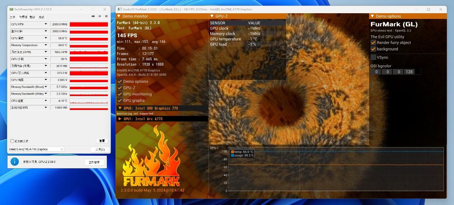Viewport: 454px width, 205px height.
Task: Click the GPU-Z screenshot camera icon
Action: [93, 16]
